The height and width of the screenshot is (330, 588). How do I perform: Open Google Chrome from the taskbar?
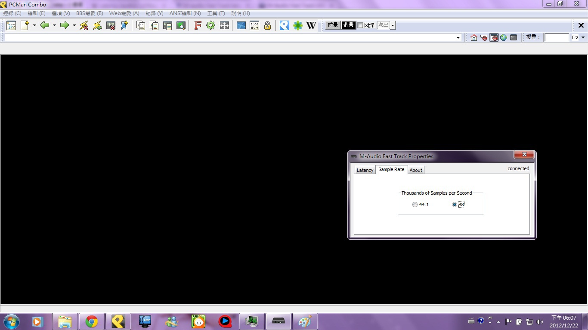91,321
